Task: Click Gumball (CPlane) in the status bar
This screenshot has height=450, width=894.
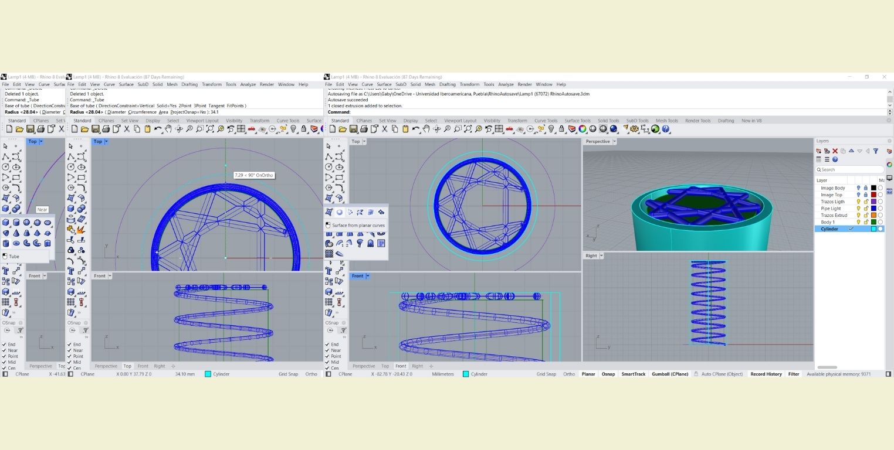Action: (x=670, y=374)
